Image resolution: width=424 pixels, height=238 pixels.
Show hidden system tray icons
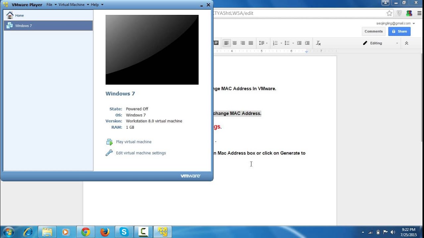pos(363,232)
